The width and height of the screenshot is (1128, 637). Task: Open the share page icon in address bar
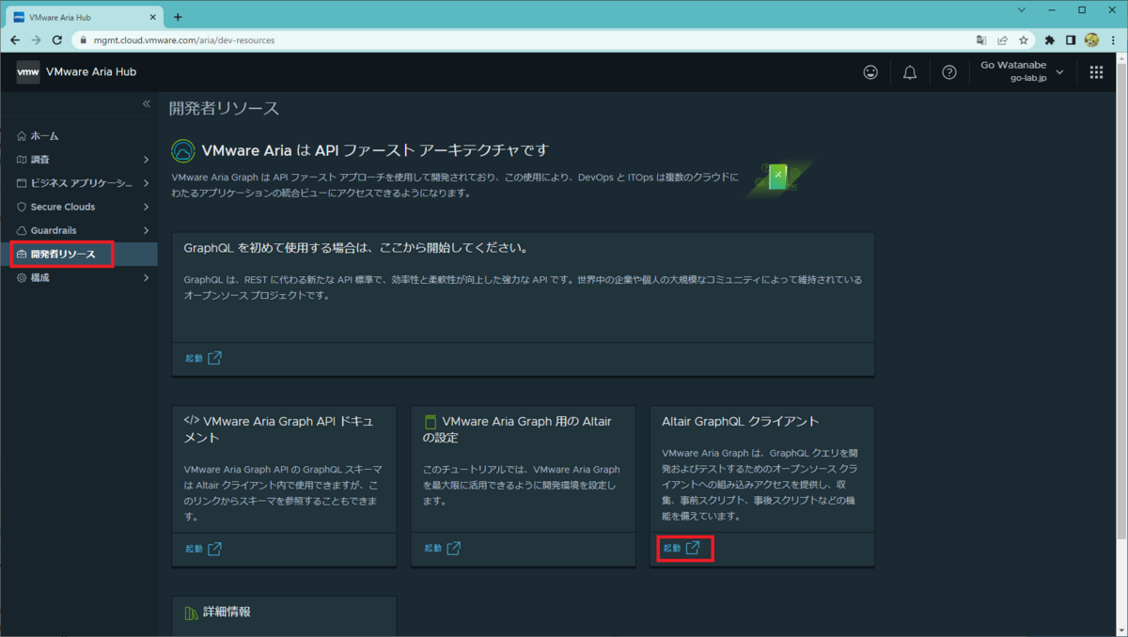click(1003, 40)
